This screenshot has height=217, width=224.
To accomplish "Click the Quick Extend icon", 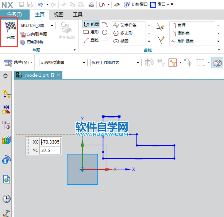I will click(160, 40).
